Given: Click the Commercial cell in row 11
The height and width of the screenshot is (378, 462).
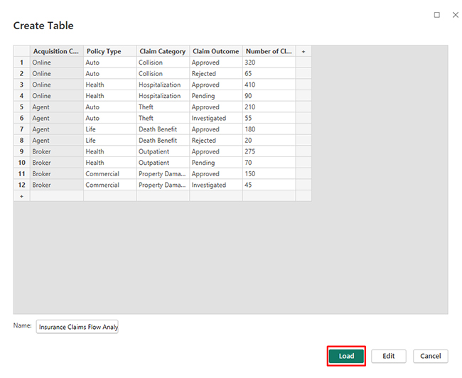Looking at the screenshot, I should point(109,173).
